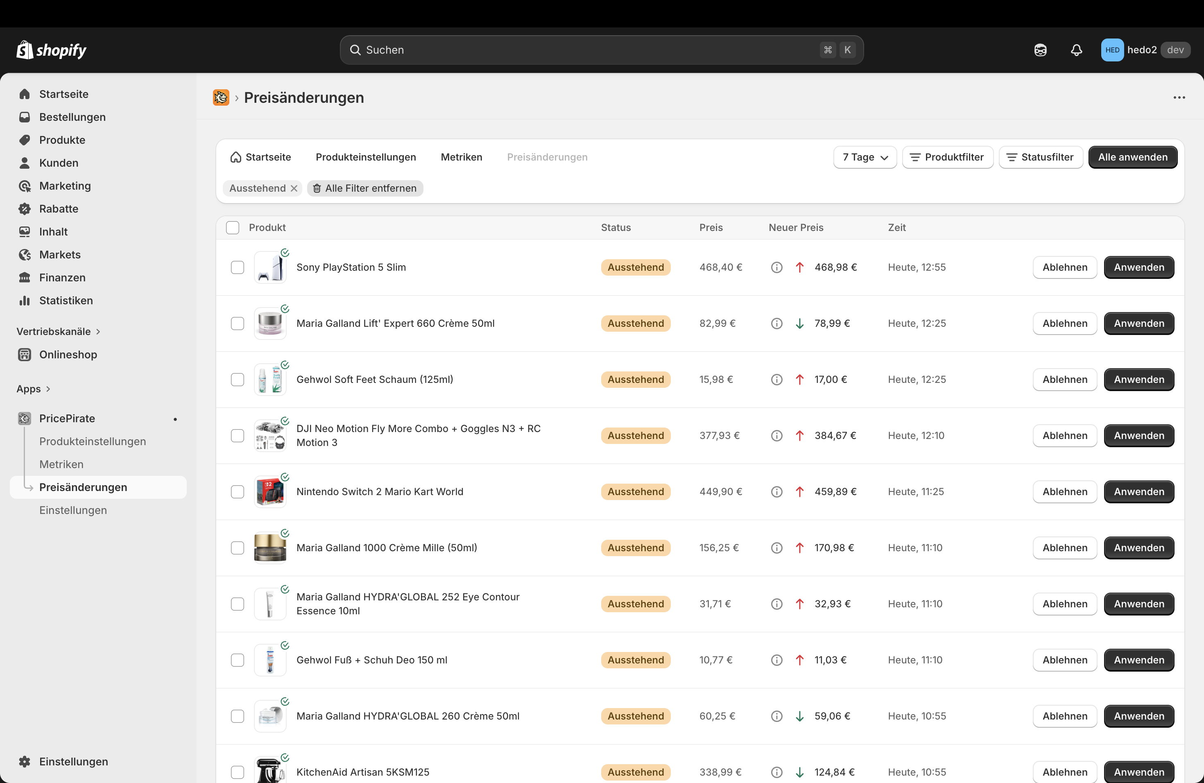1204x783 pixels.
Task: Click Rabatte discount icon in sidebar
Action: [24, 208]
